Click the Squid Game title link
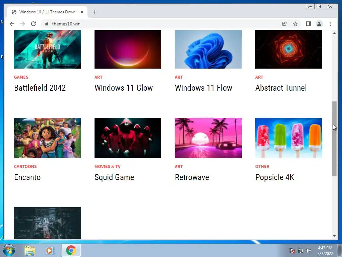Viewport: 342px width, 257px height. point(114,177)
